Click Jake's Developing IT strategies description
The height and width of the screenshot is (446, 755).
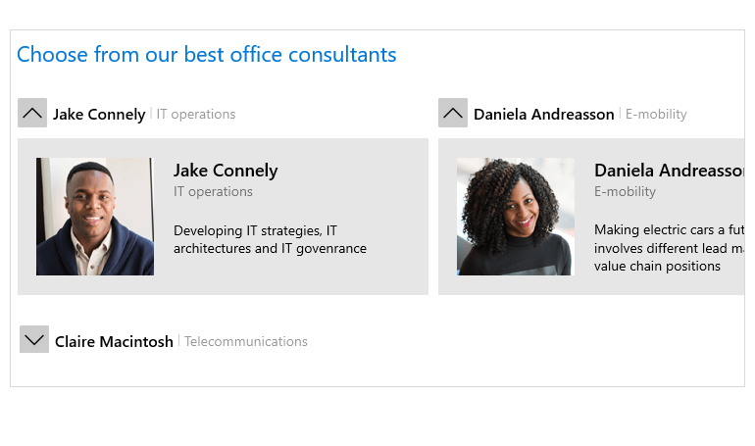(270, 239)
